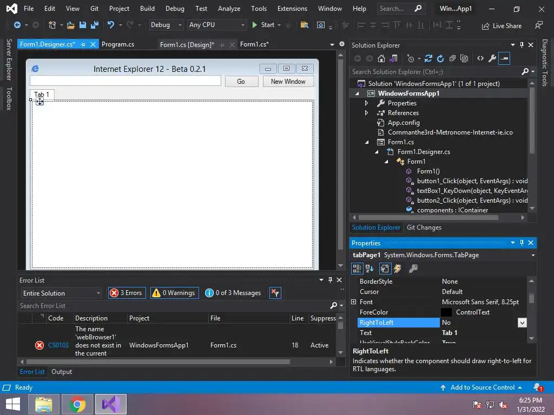The image size is (554, 415).
Task: Toggle the 0 Warnings filter
Action: click(175, 292)
